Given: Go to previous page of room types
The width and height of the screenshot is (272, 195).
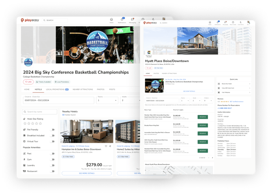Looking at the screenshot, I should click(x=209, y=158).
